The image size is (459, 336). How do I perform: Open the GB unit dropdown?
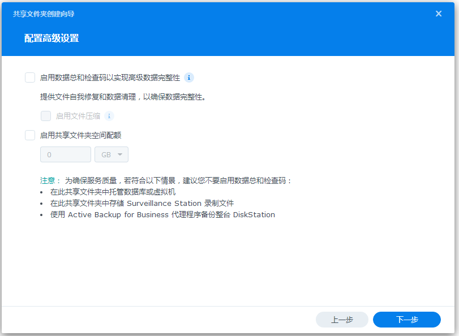111,154
